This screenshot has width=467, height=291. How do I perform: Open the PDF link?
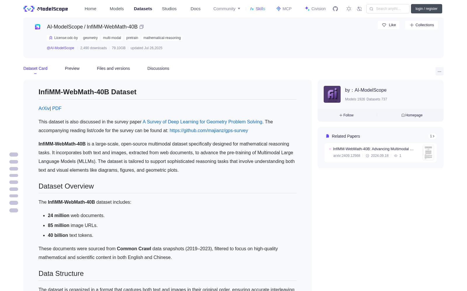tap(57, 108)
